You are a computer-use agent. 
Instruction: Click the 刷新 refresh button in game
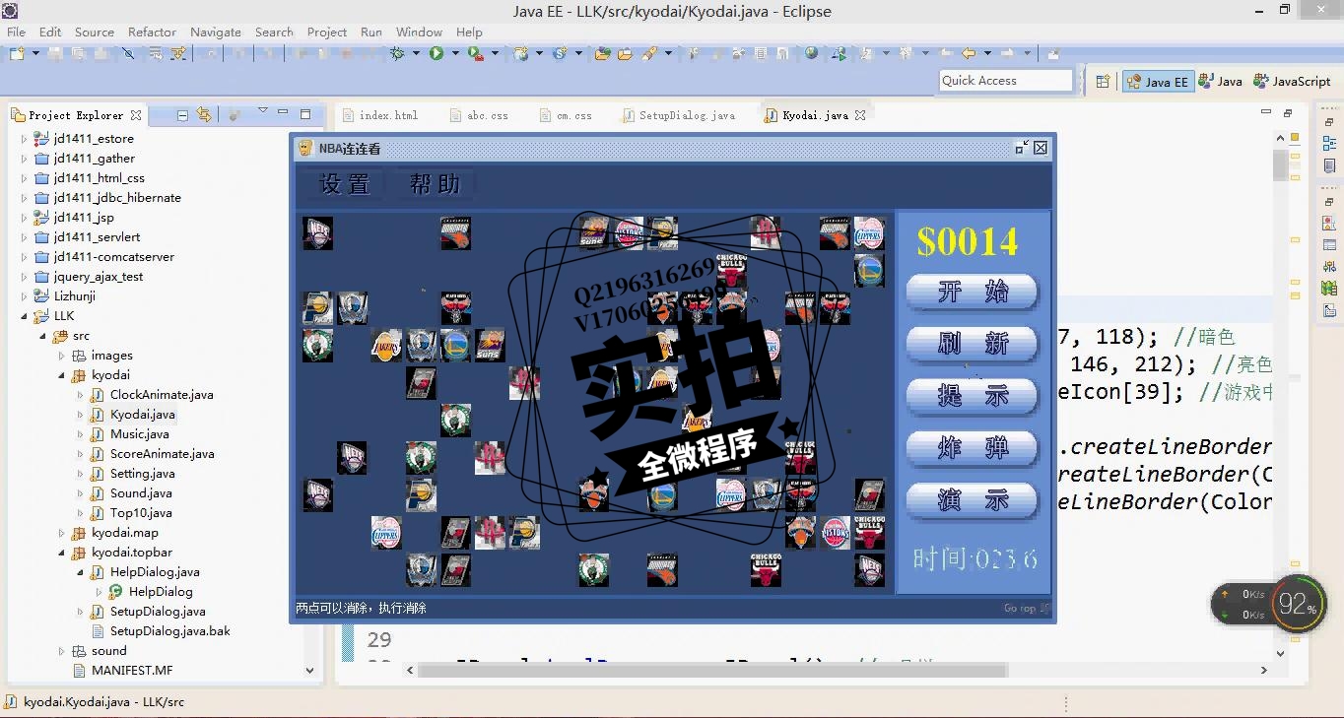coord(972,344)
